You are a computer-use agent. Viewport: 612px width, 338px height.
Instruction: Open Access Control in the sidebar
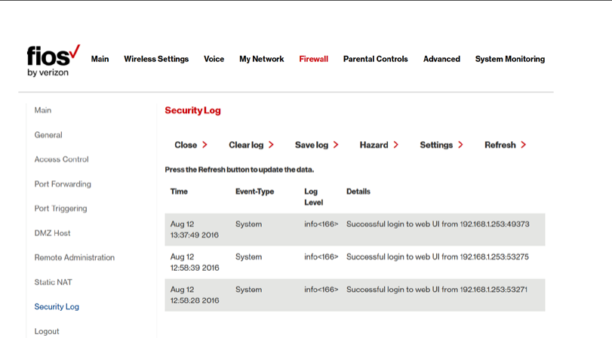tap(61, 159)
